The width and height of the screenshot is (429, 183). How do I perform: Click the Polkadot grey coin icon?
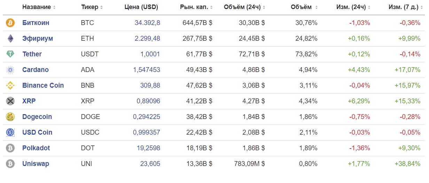(x=10, y=148)
